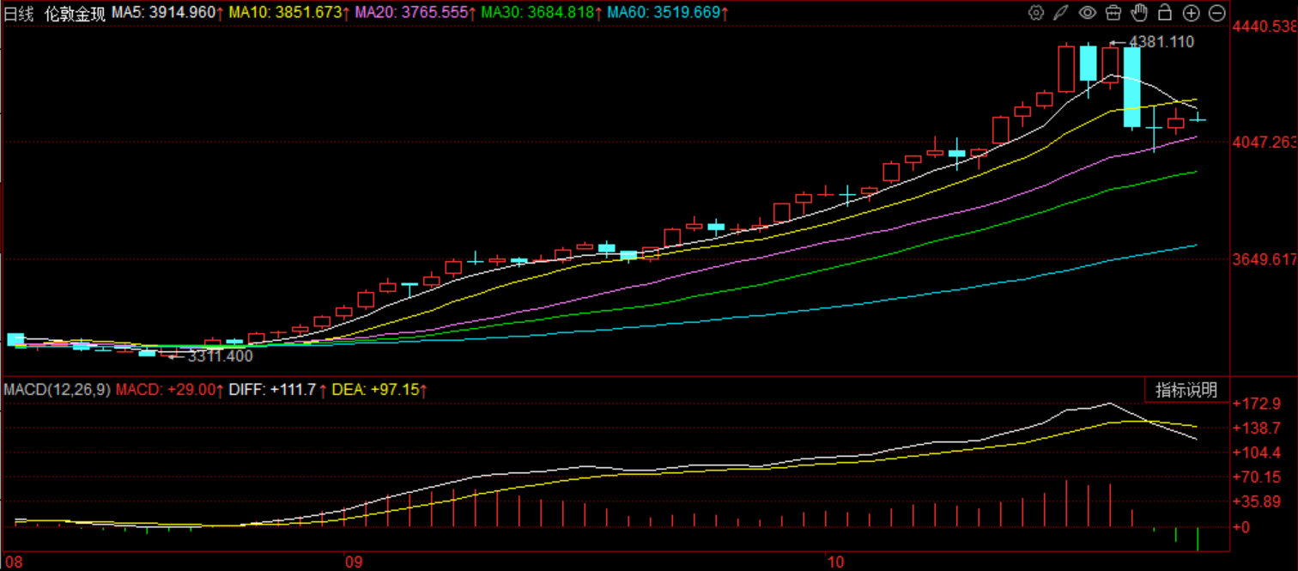The image size is (1298, 571).
Task: Select the MA30: 3684.818 indicator label
Action: tap(541, 14)
